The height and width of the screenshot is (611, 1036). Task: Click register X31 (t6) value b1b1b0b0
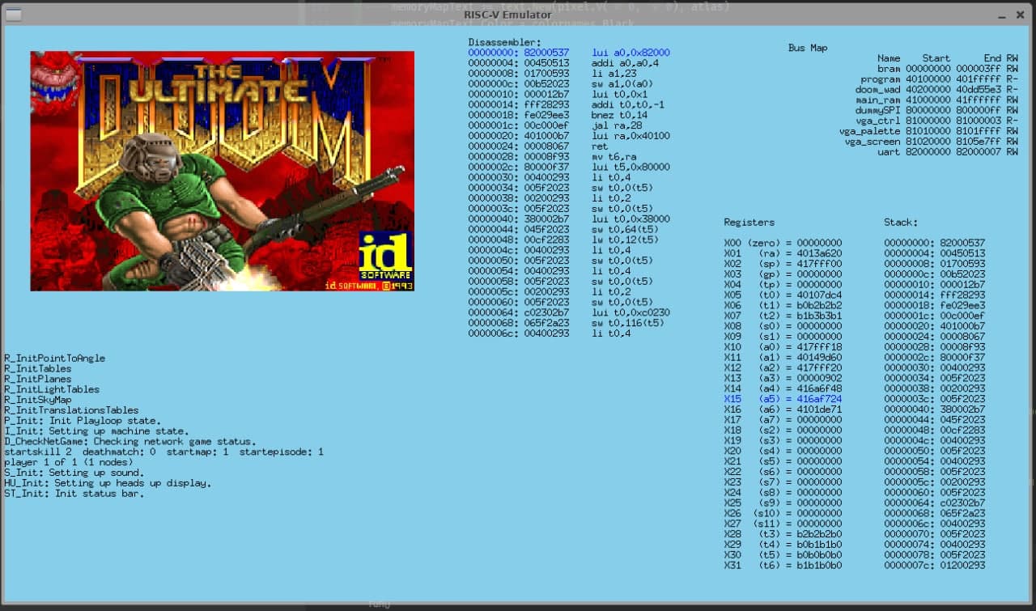tap(819, 565)
